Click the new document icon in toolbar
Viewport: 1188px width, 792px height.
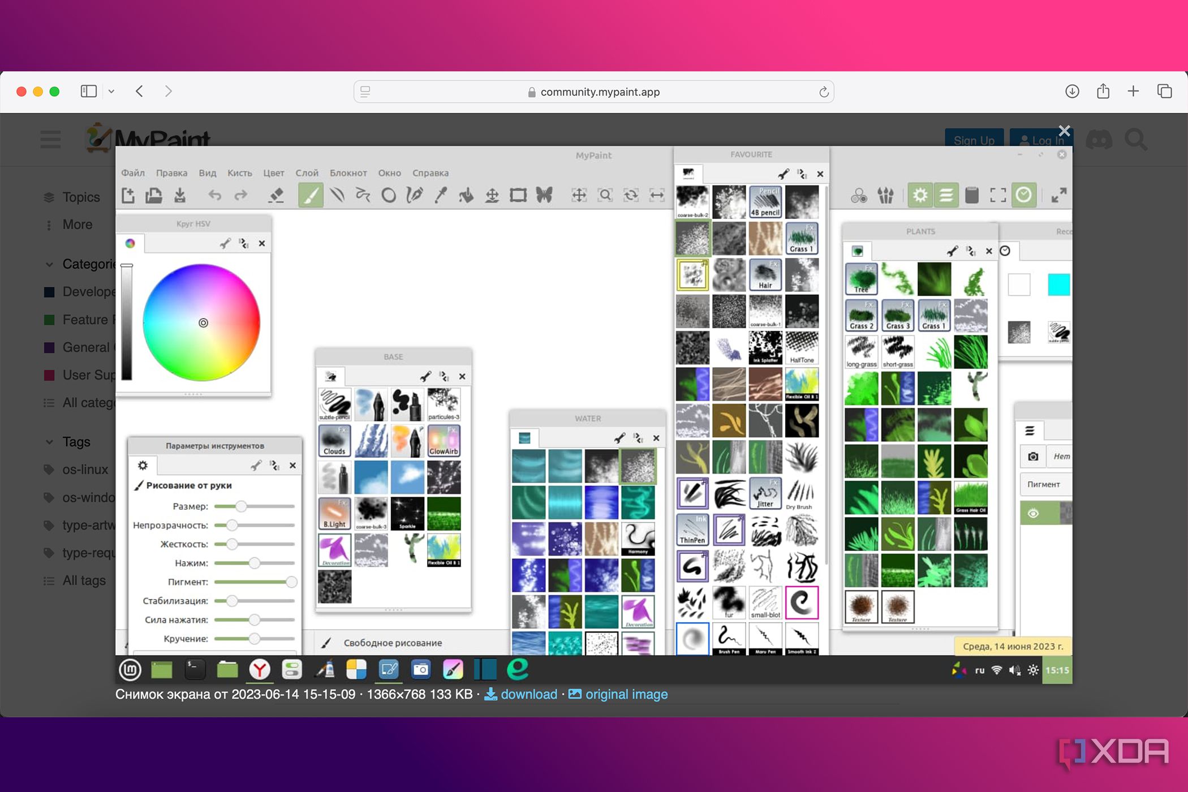(128, 195)
